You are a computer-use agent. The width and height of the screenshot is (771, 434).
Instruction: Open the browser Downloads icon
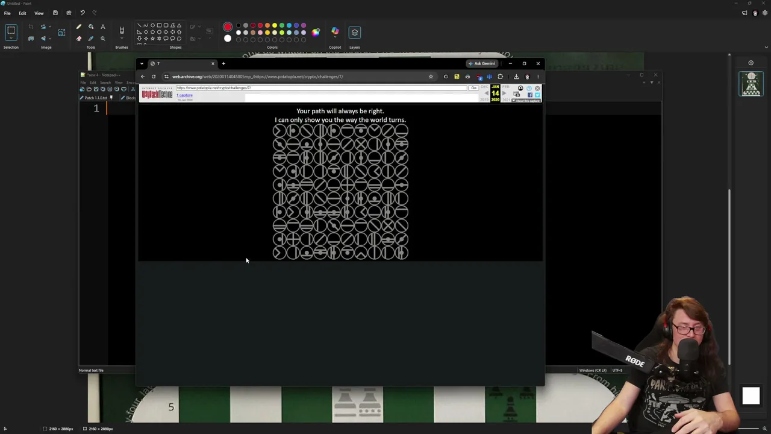516,77
